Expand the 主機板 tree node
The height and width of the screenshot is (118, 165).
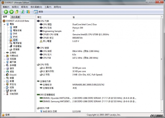point(4,53)
